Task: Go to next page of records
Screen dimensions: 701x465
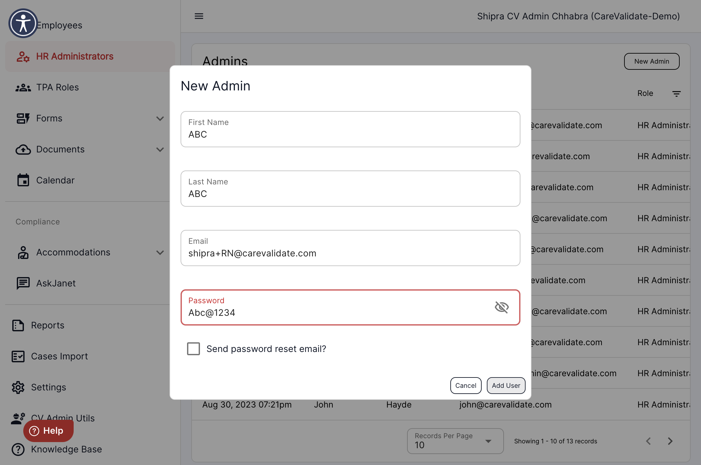Action: [x=670, y=441]
